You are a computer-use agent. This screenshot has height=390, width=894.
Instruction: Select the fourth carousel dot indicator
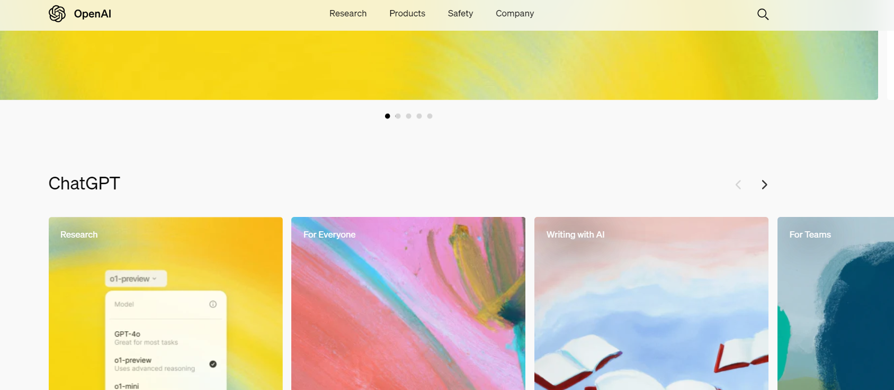[419, 116]
